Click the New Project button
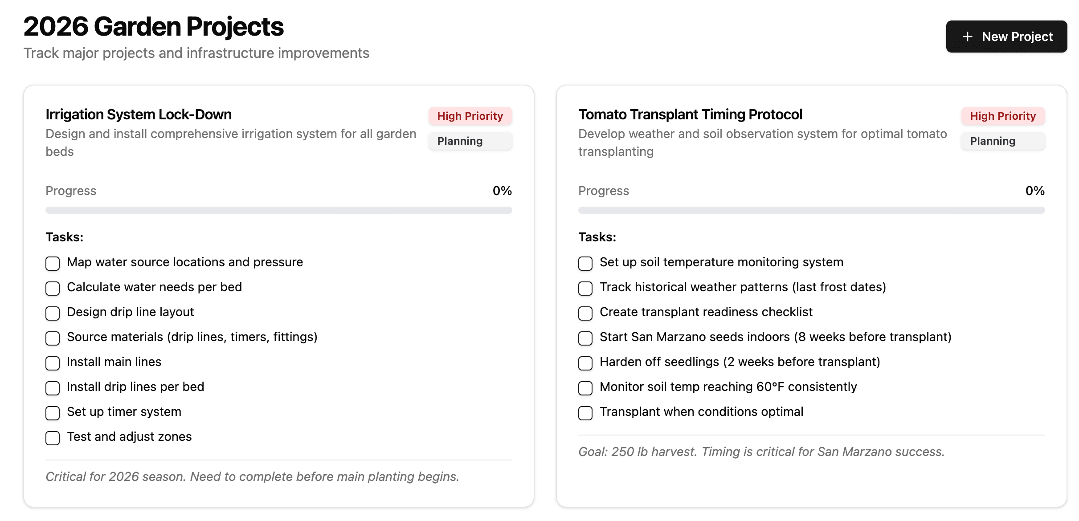The width and height of the screenshot is (1079, 521). click(1006, 37)
